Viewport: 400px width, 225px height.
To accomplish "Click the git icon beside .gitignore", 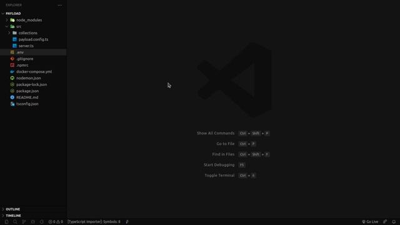I will (12, 59).
